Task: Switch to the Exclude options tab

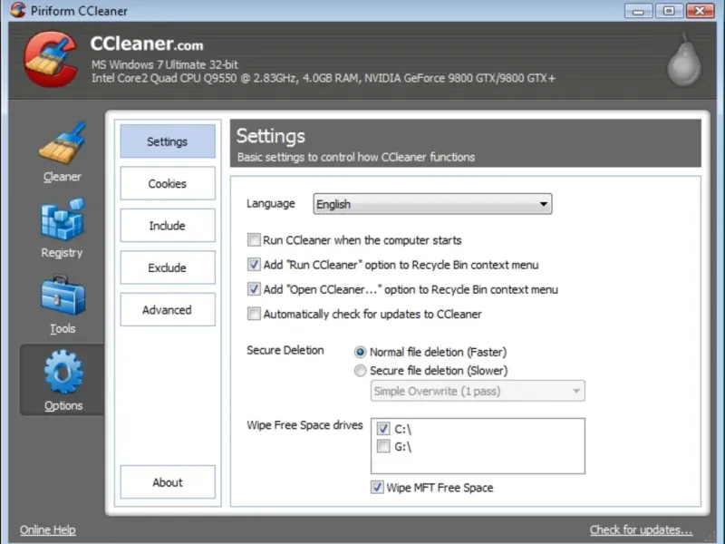Action: click(x=168, y=267)
